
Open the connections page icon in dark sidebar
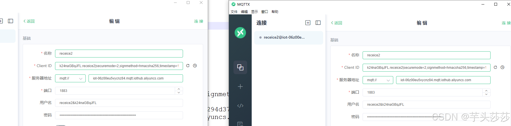coord(240,67)
